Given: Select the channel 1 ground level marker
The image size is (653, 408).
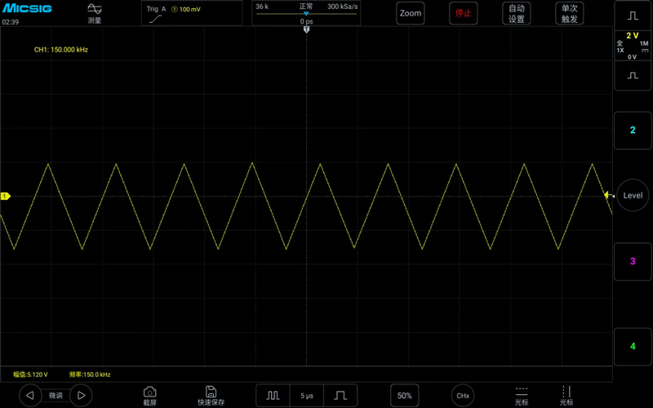Looking at the screenshot, I should pos(6,196).
